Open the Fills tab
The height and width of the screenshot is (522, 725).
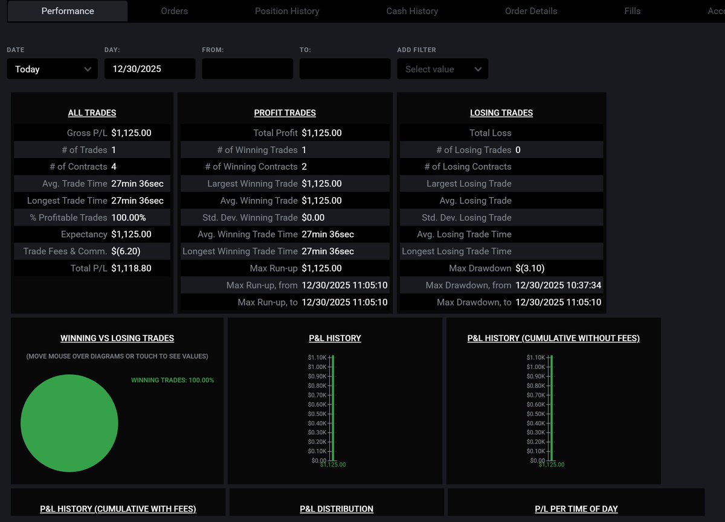[632, 11]
